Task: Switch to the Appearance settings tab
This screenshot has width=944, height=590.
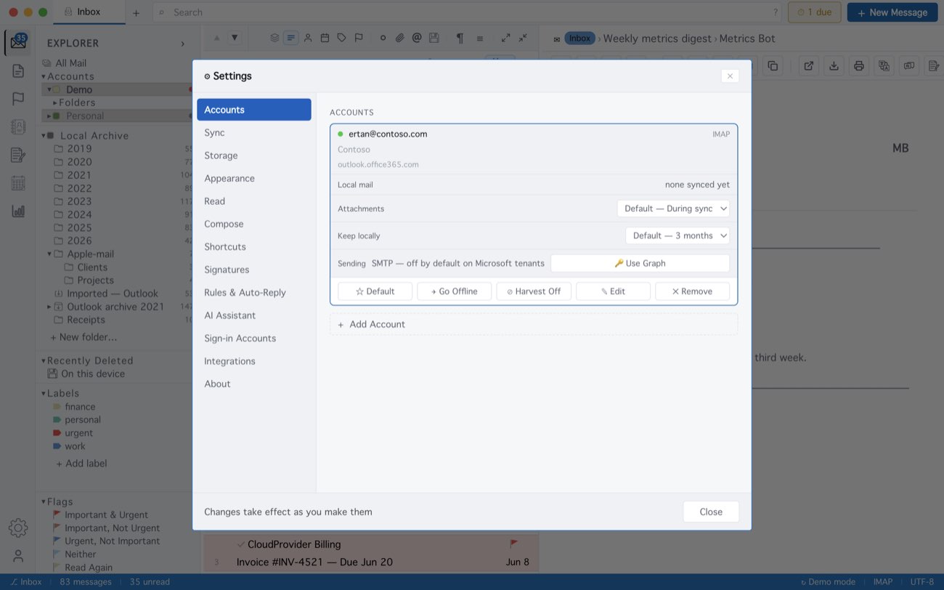Action: tap(254, 178)
